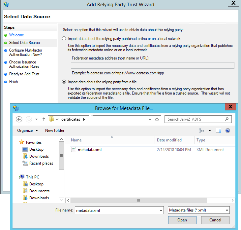Open the Metadata files (*.xml) filter dropdown
Image resolution: width=241 pixels, height=230 pixels.
point(199,210)
